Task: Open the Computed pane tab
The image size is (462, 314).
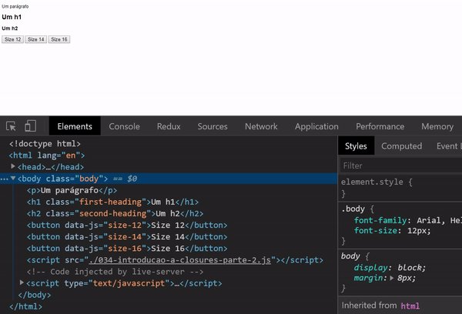Action: pos(401,145)
